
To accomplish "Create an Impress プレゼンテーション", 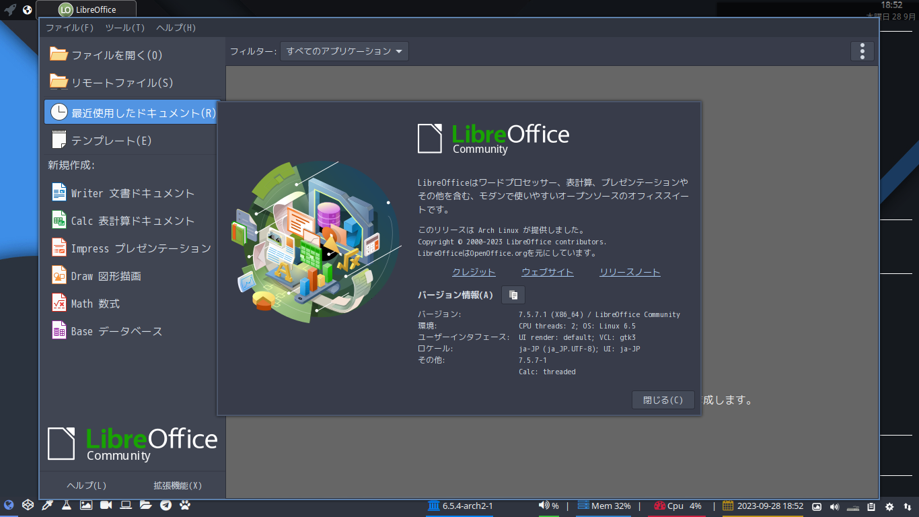I will 131,248.
